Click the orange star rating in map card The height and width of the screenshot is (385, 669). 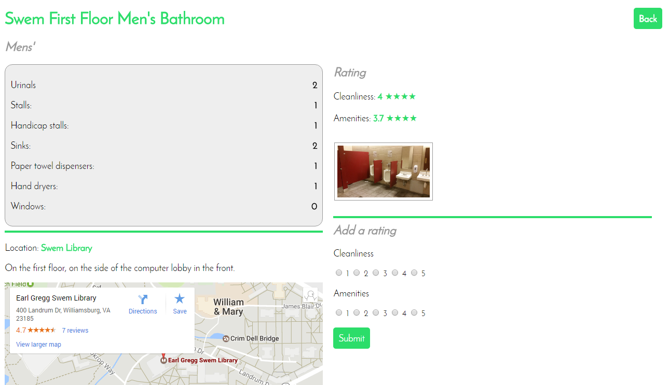(42, 330)
